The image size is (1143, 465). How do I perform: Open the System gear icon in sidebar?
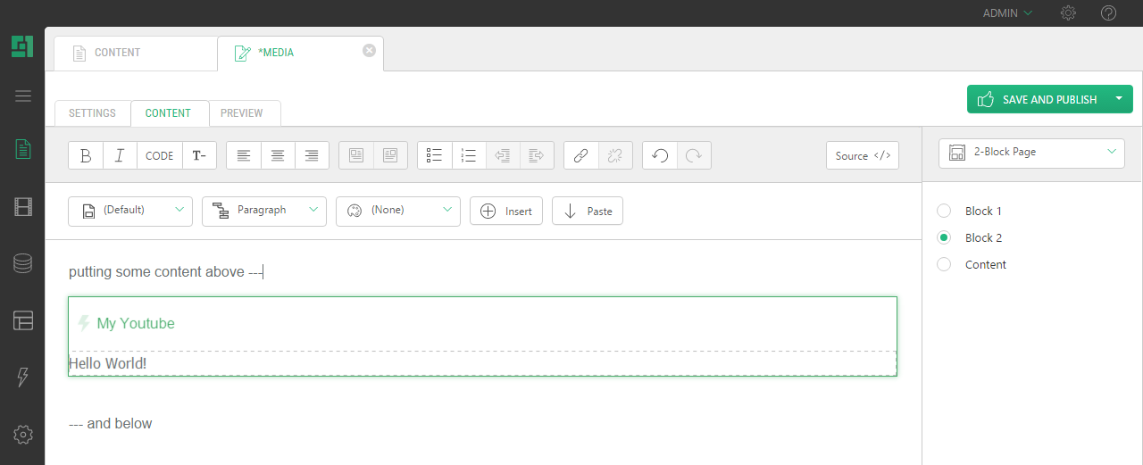point(23,435)
